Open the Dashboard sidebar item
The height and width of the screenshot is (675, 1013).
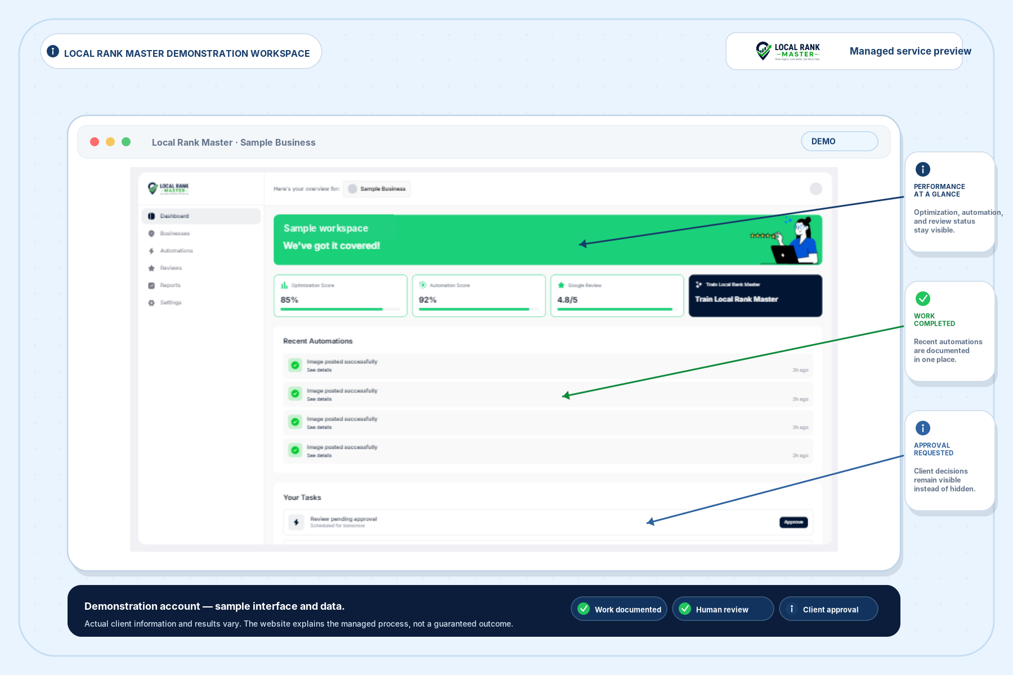[201, 216]
